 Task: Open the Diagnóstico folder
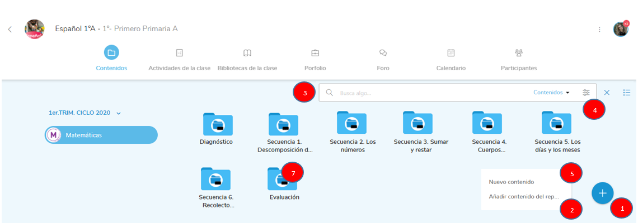[217, 124]
